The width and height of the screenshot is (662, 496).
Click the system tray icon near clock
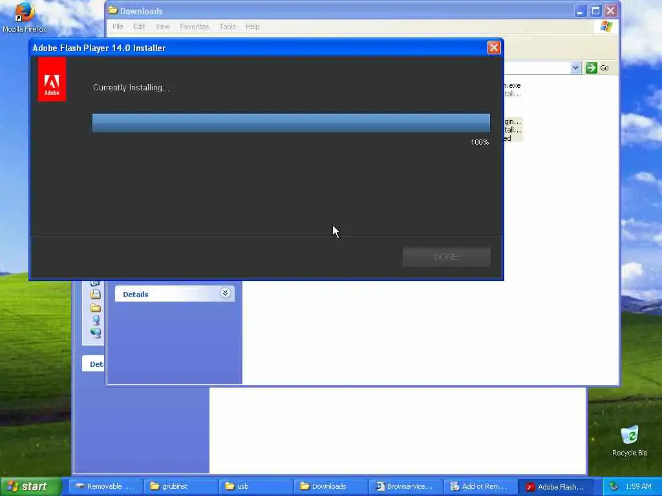614,486
